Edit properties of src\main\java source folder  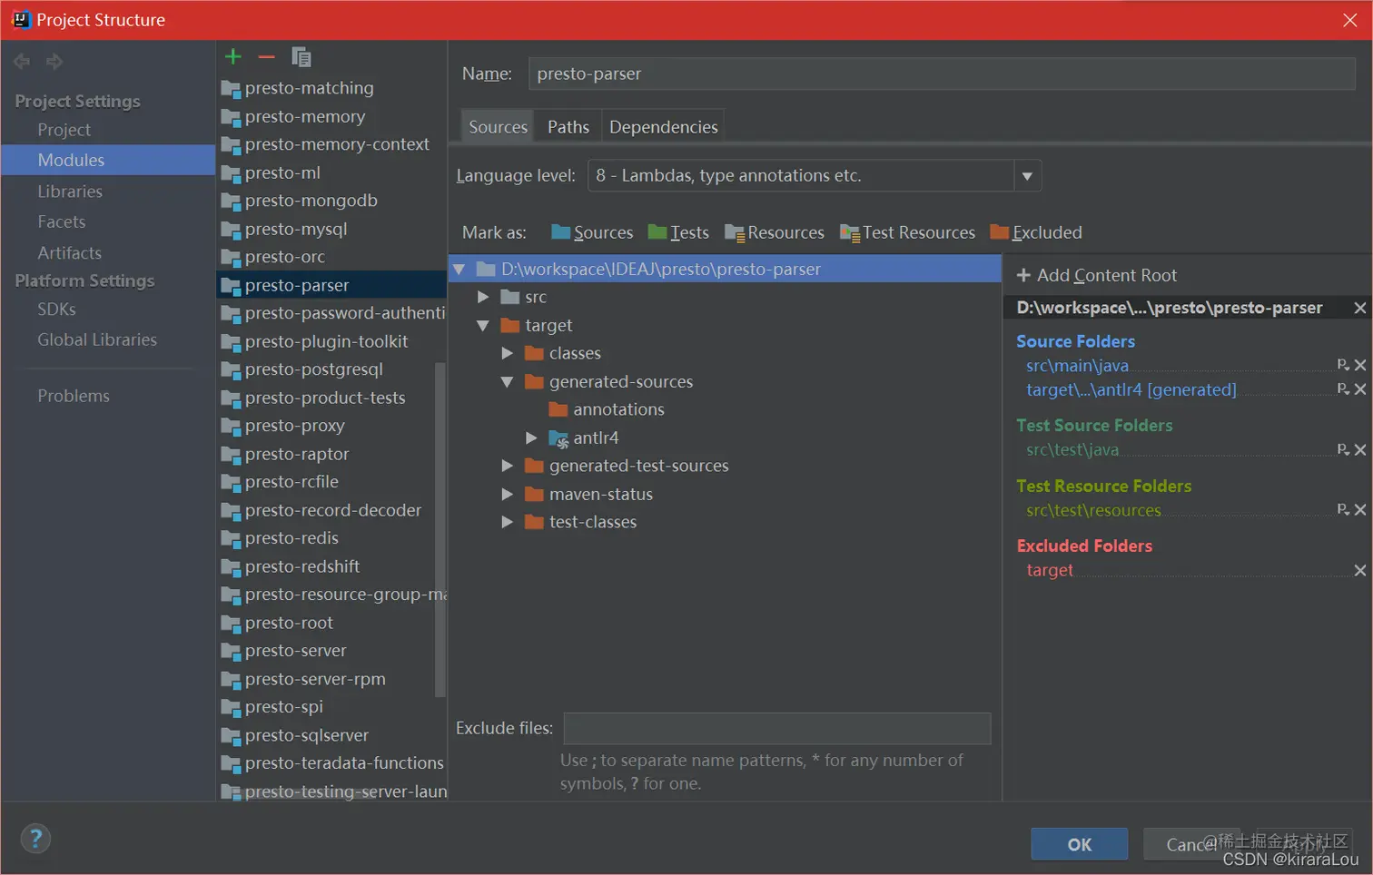click(1343, 365)
